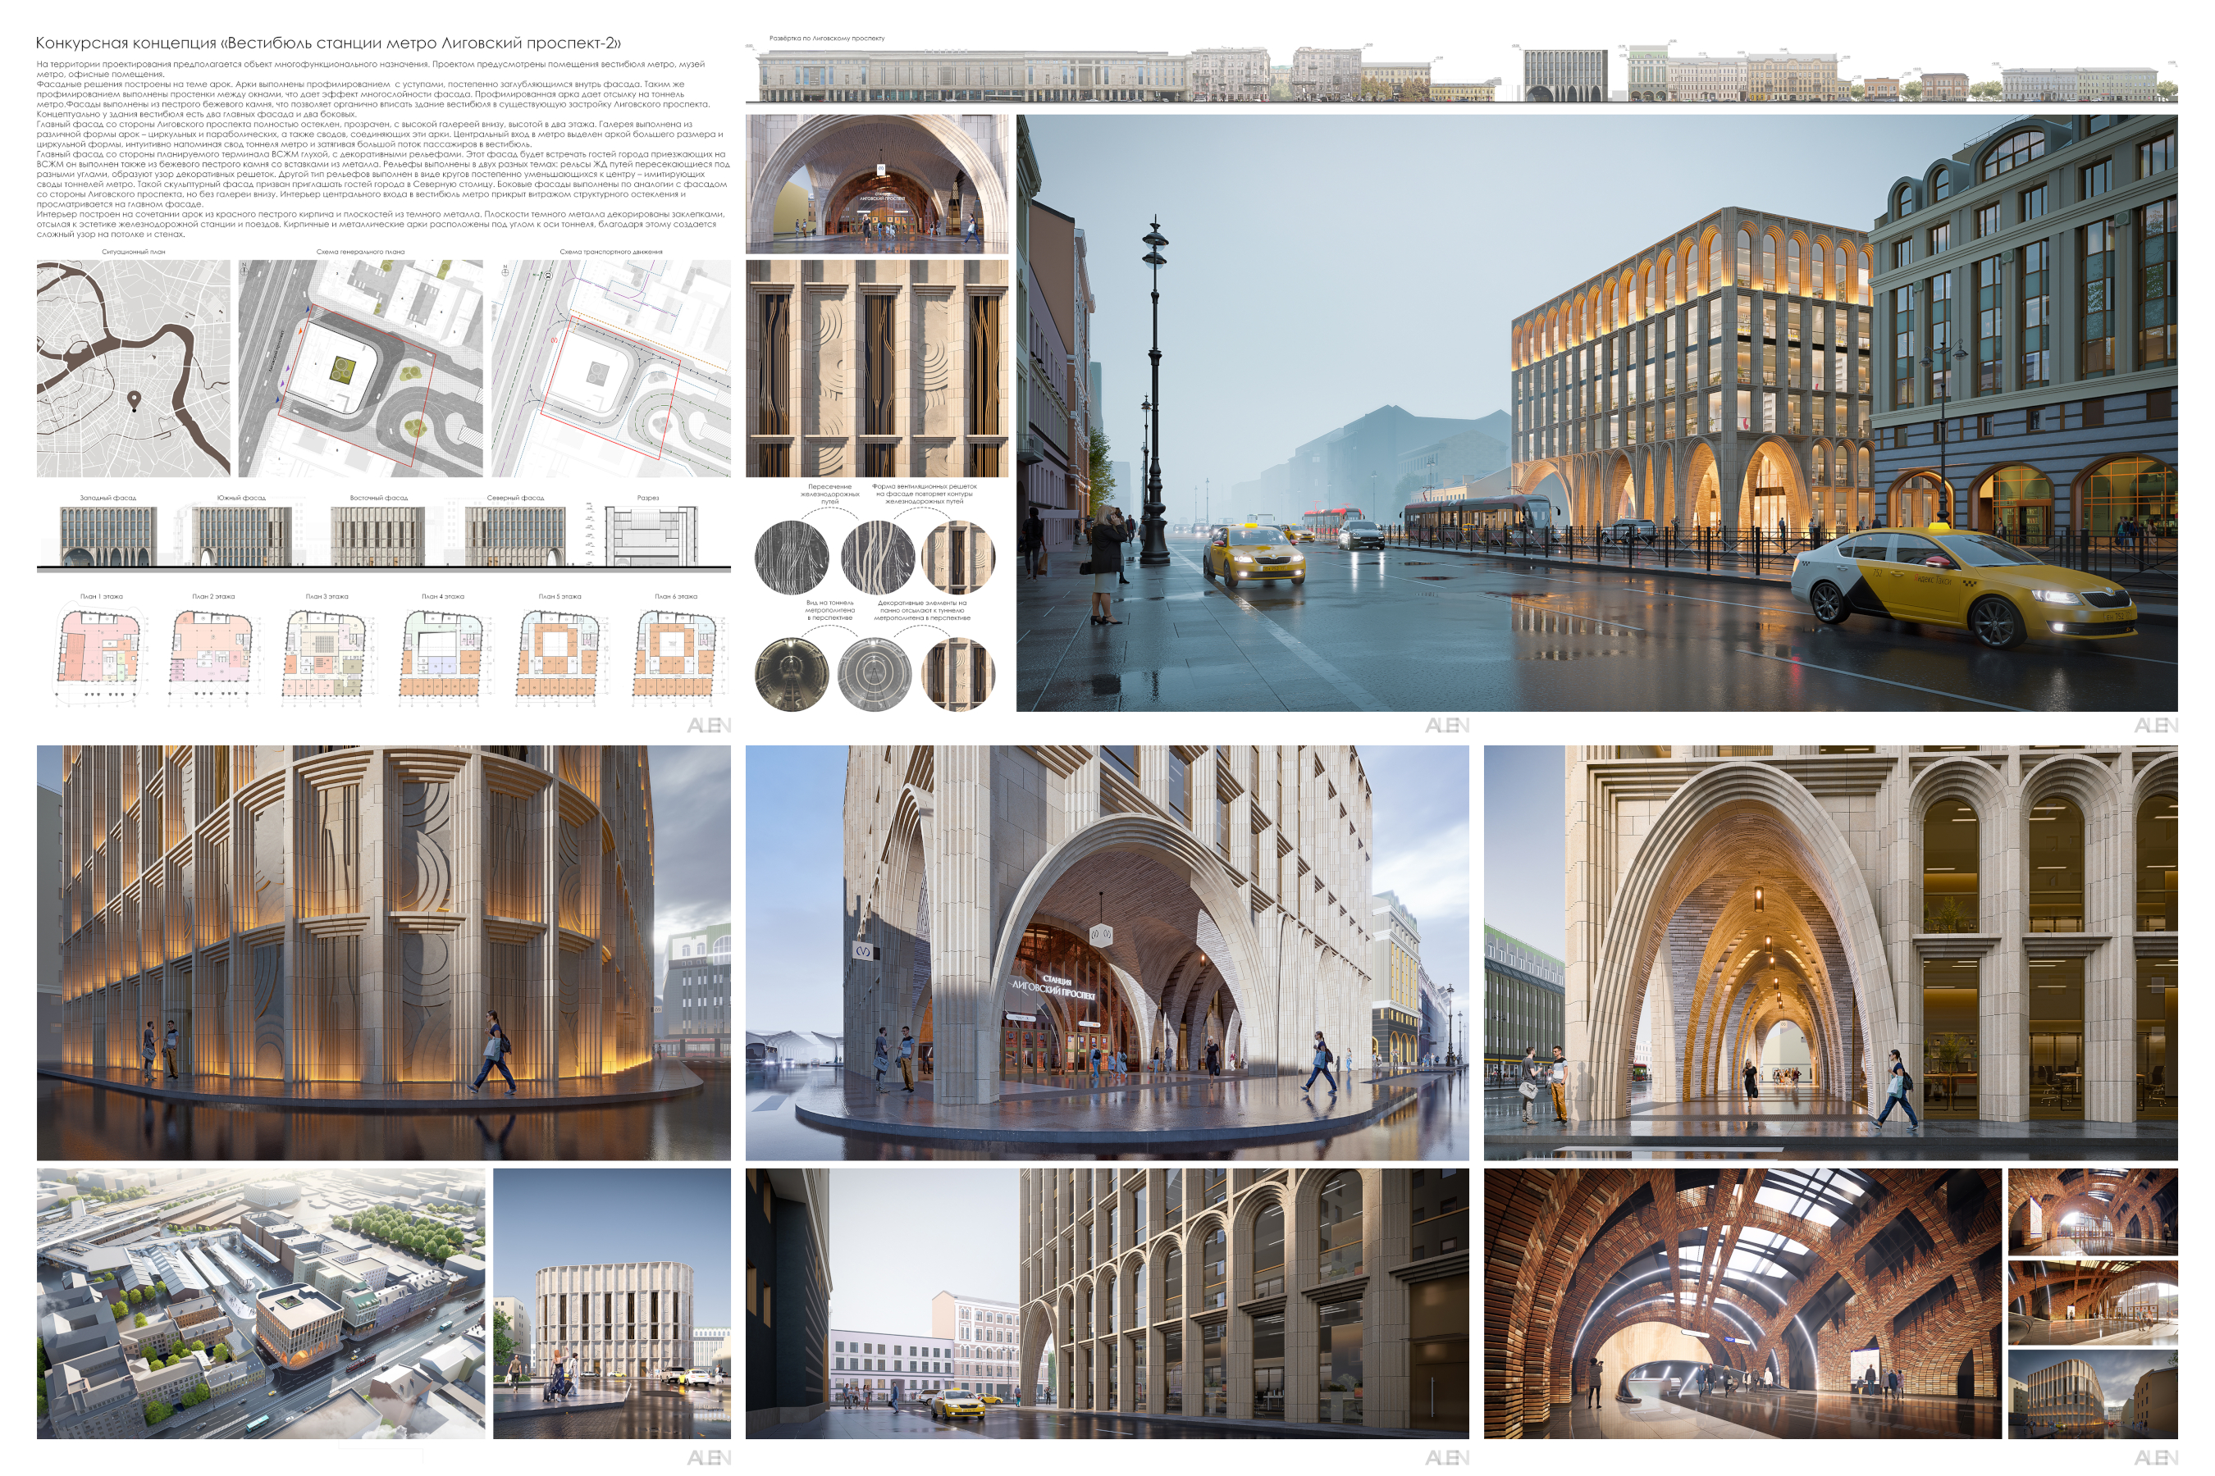This screenshot has height=1476, width=2215.
Task: Click the Развёртка по Лиговскому проспекту street elevation
Action: click(x=1462, y=74)
